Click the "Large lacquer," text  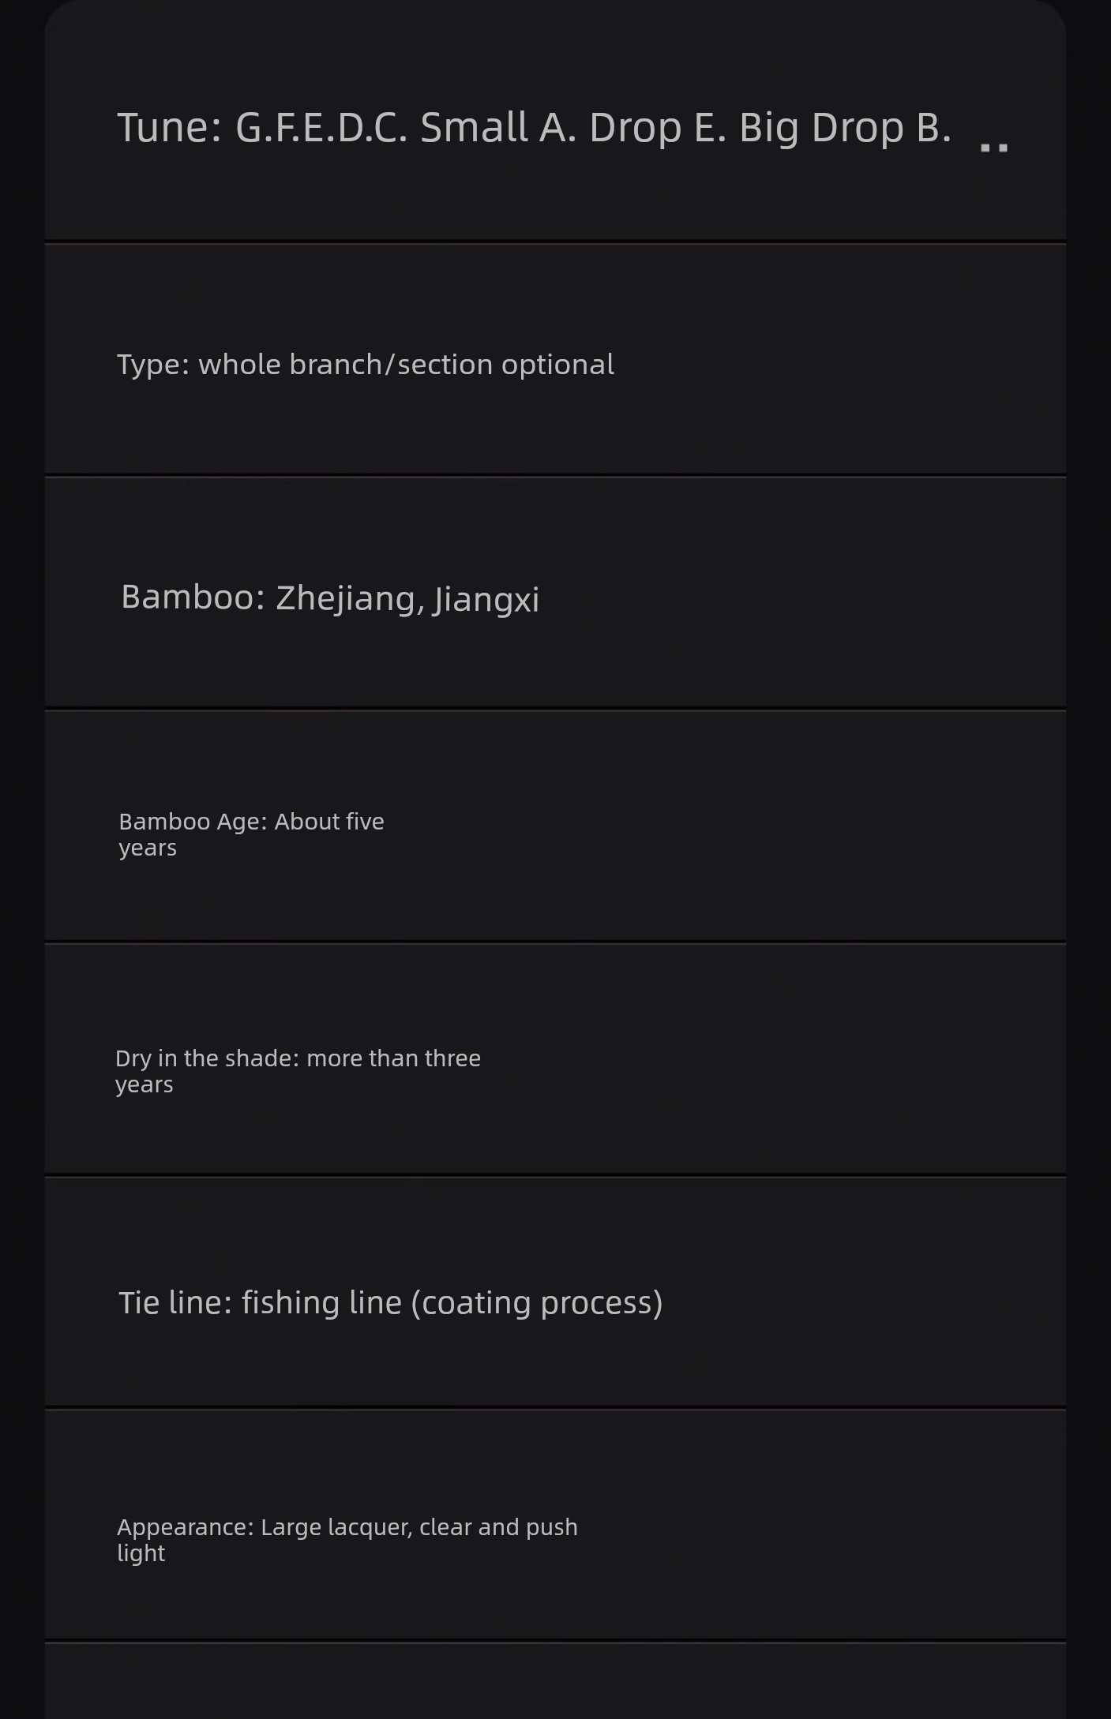[336, 1527]
